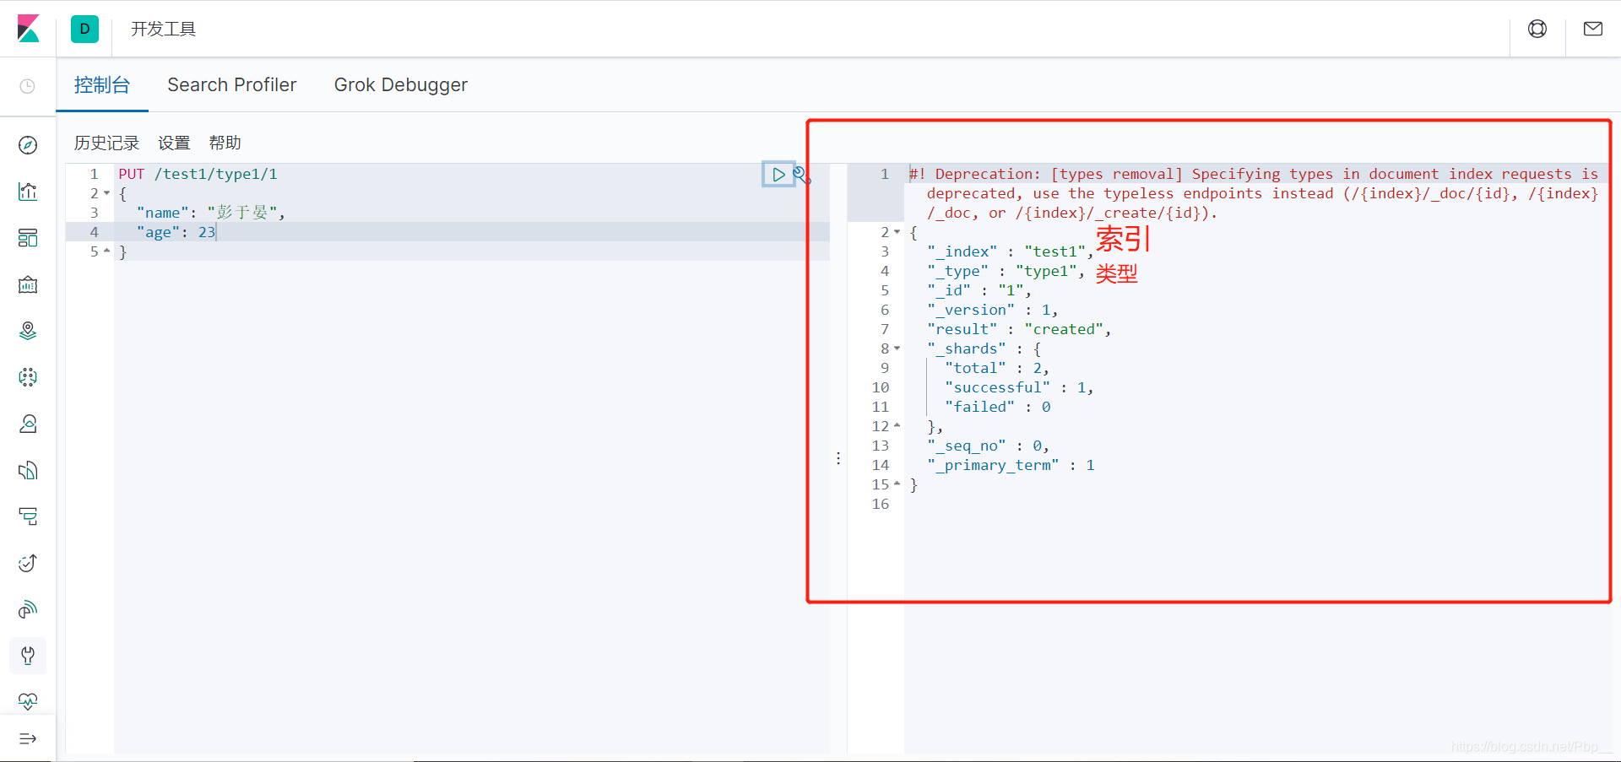
Task: Open the help lifebuoy icon
Action: point(1537,29)
